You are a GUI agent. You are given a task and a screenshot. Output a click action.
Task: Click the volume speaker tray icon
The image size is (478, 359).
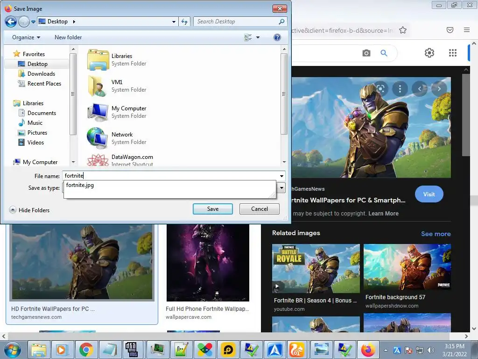point(431,350)
